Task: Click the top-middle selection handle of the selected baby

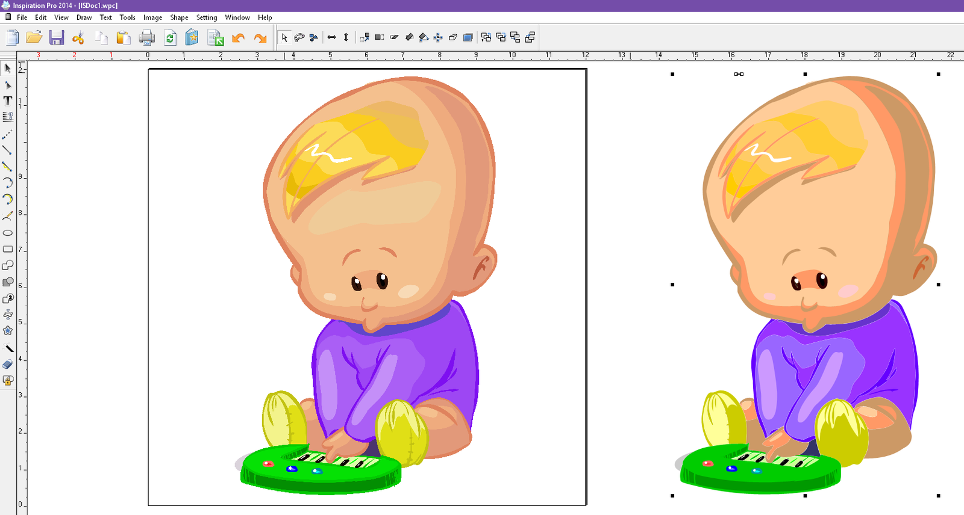Action: [x=805, y=75]
